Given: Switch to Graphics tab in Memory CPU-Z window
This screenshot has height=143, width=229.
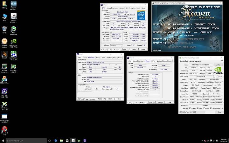Looking at the screenshot, I should pyautogui.click(x=159, y=61).
